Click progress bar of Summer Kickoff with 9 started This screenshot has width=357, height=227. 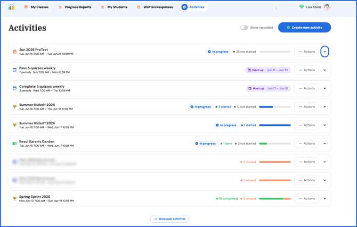click(x=275, y=107)
